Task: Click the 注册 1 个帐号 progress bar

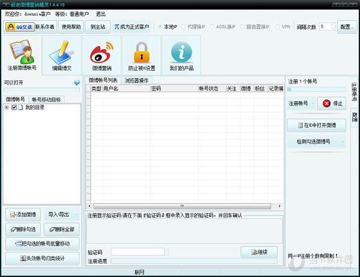Action: coord(316,89)
